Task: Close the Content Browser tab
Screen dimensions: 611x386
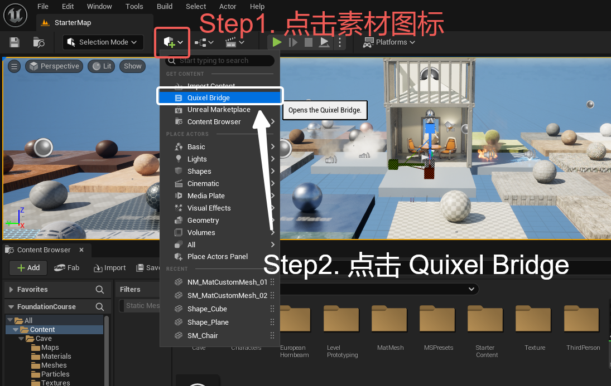Action: (x=81, y=250)
